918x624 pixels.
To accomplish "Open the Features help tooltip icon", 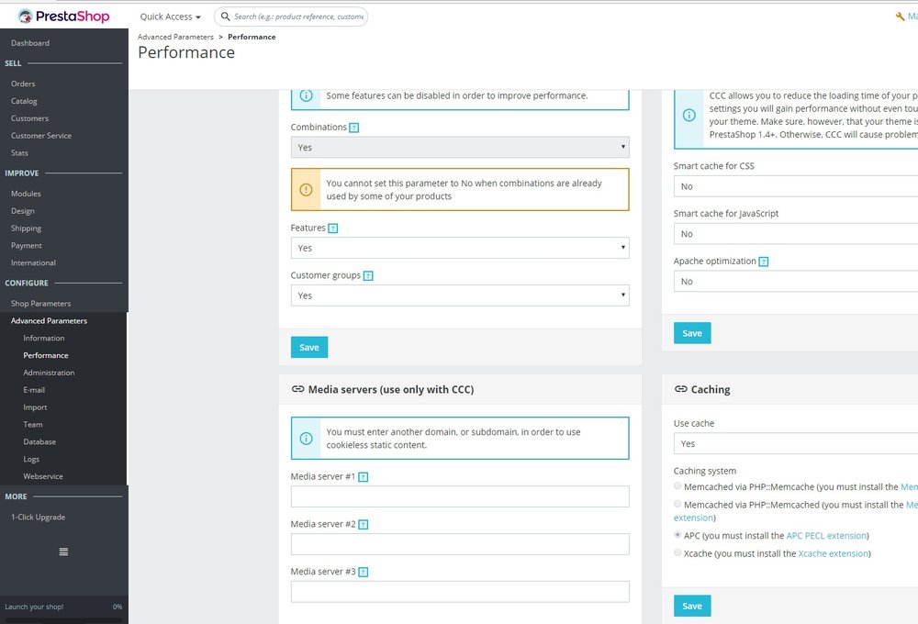I will click(332, 228).
